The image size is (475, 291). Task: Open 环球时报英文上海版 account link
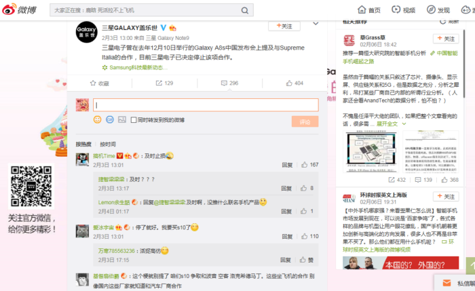(383, 195)
